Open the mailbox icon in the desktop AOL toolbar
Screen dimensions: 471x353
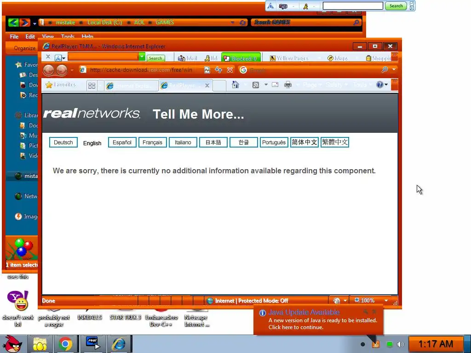pos(283,6)
